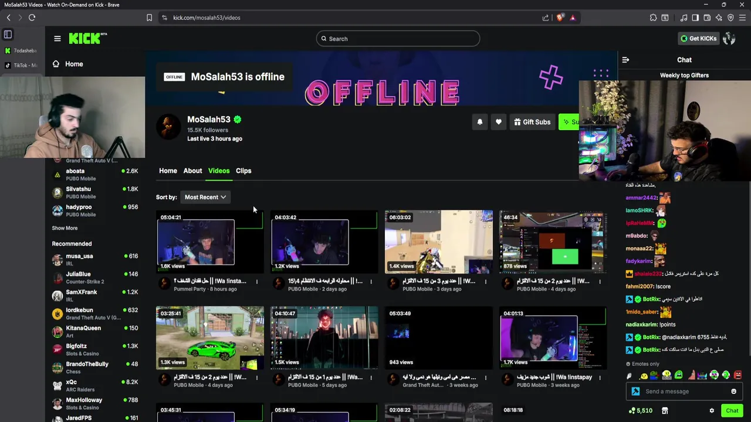
Task: Focus the Kick search box
Action: click(398, 39)
